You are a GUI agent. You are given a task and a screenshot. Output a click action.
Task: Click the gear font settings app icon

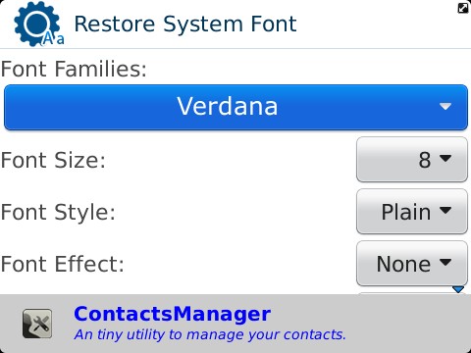pos(38,25)
